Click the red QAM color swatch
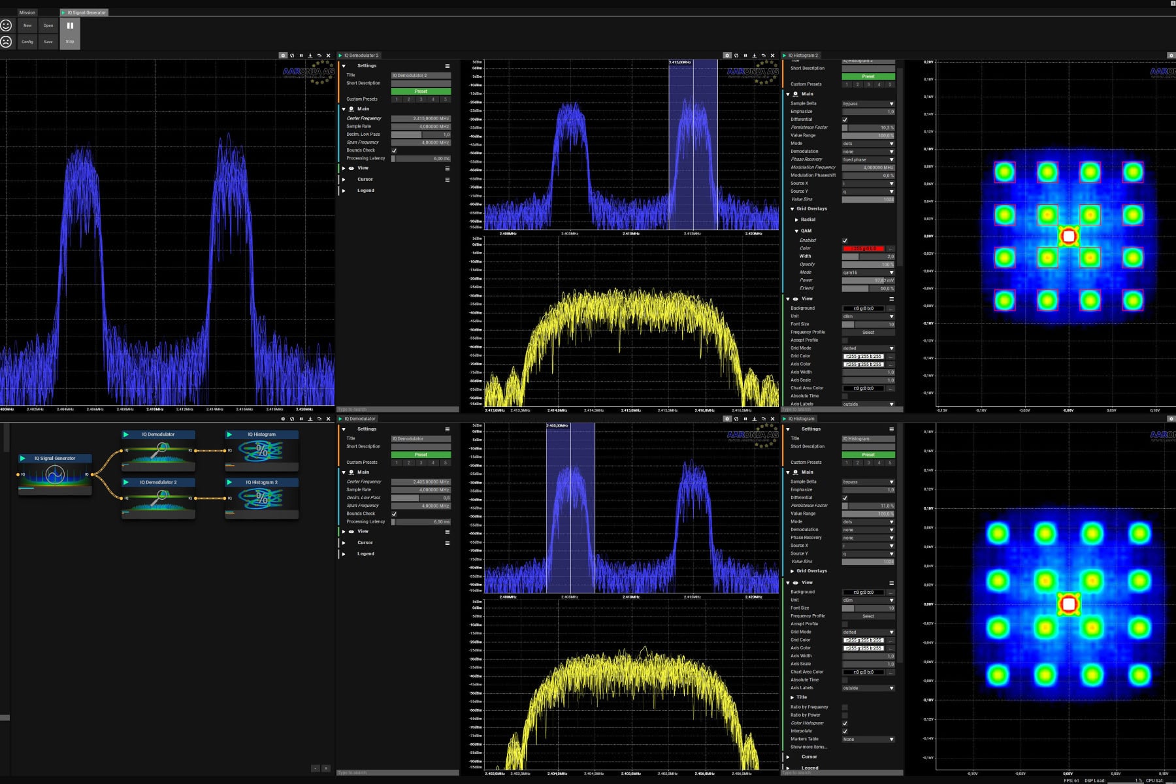Image resolution: width=1176 pixels, height=784 pixels. (x=862, y=248)
